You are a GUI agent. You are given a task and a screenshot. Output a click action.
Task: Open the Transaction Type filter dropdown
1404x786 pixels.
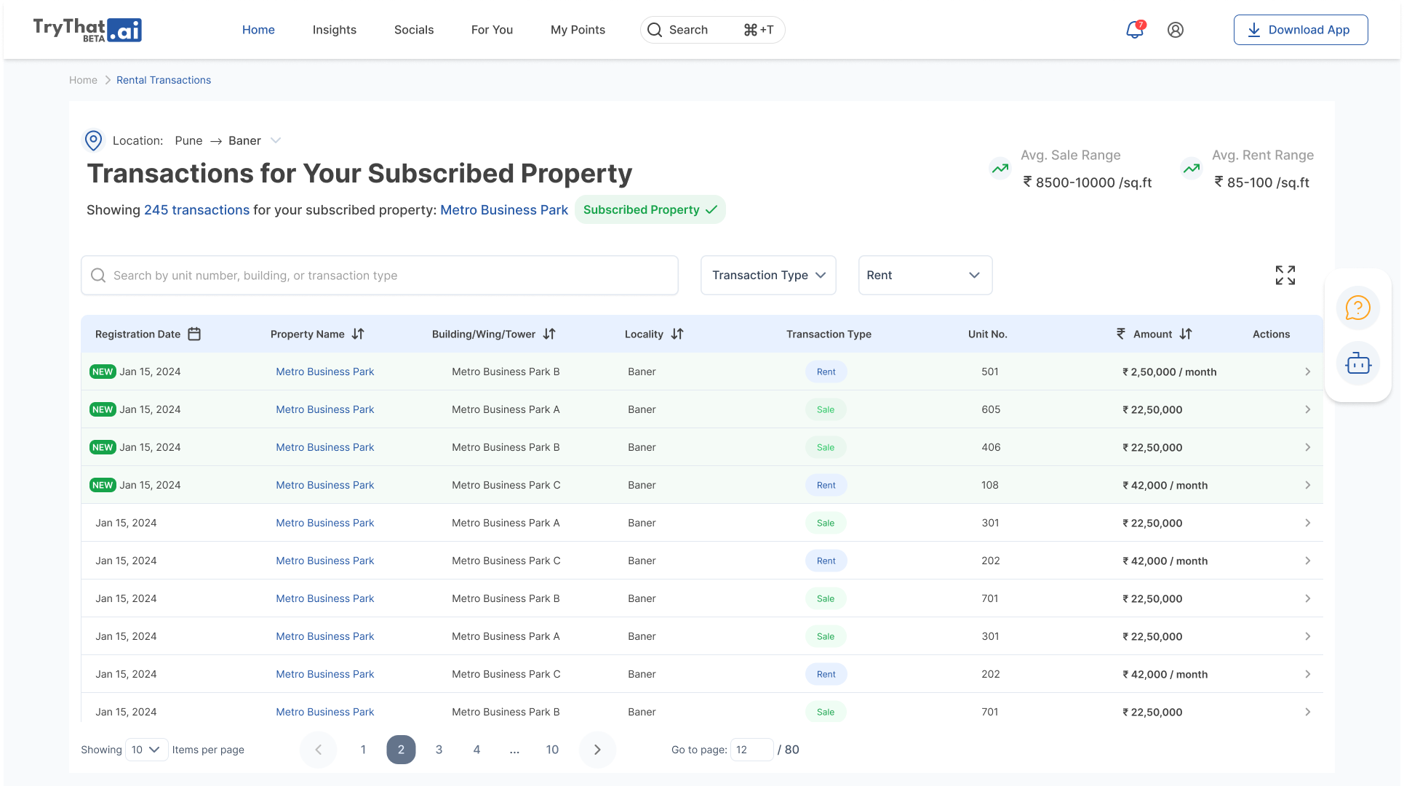(x=767, y=275)
